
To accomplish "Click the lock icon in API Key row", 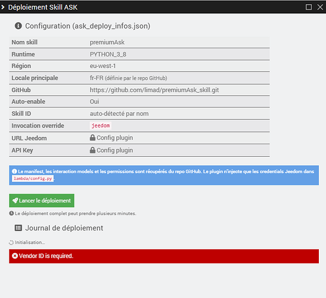I will point(92,150).
